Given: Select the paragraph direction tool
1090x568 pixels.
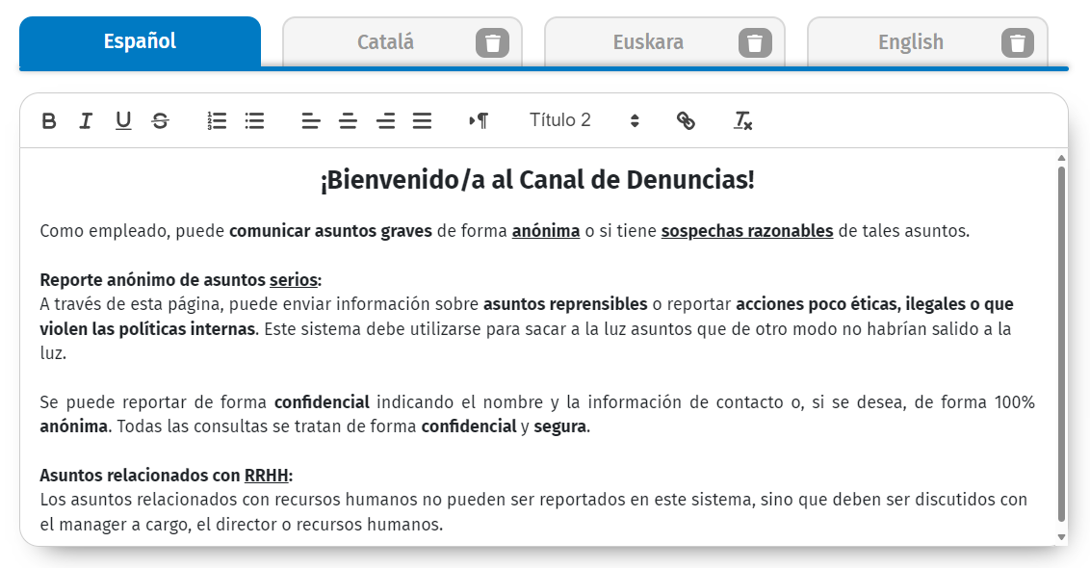Looking at the screenshot, I should [x=479, y=120].
